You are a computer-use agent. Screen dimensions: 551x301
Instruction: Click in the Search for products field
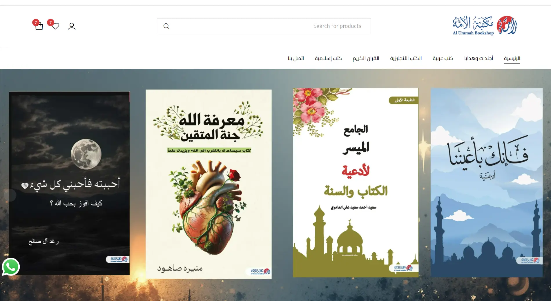click(x=267, y=26)
